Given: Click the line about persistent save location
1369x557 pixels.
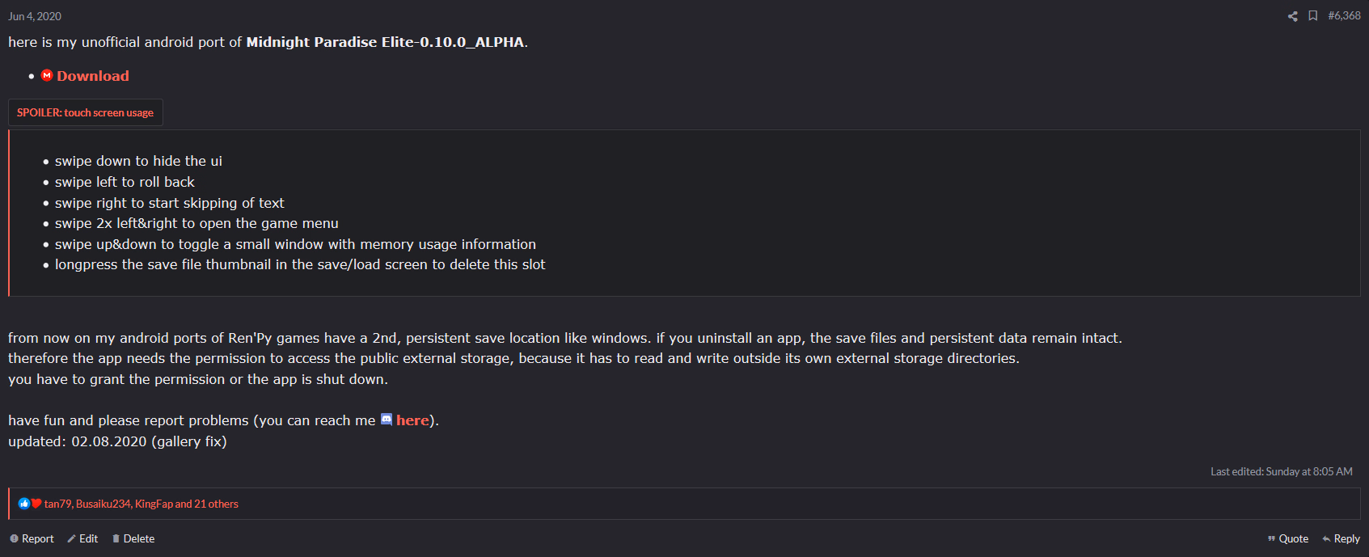Looking at the screenshot, I should coord(565,338).
